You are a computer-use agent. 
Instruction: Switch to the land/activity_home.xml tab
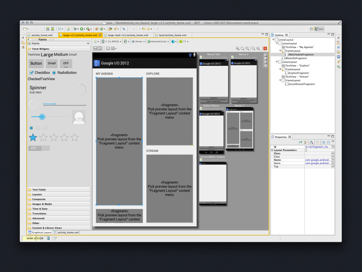point(173,35)
